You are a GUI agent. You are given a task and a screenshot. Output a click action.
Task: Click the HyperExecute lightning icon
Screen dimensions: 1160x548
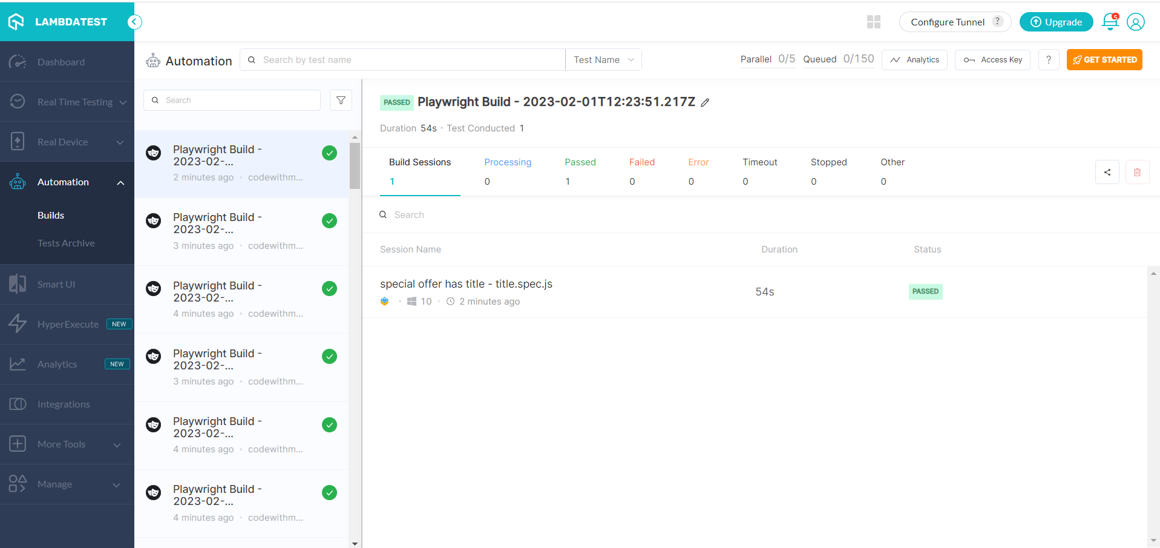[18, 324]
